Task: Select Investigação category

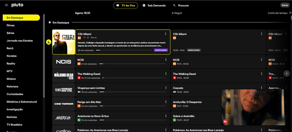Action: tap(15, 109)
